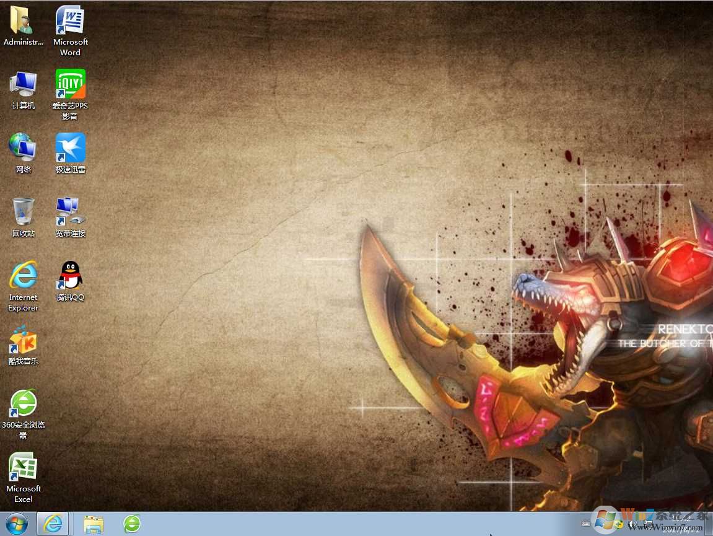The width and height of the screenshot is (713, 536).
Task: Launch the 360安全浏览器 desktop shortcut
Action: coord(23,414)
